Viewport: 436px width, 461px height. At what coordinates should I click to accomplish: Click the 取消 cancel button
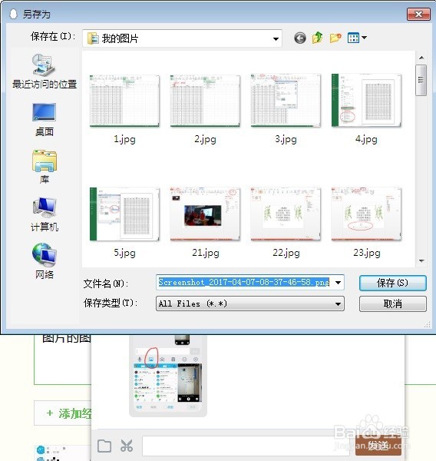click(392, 303)
